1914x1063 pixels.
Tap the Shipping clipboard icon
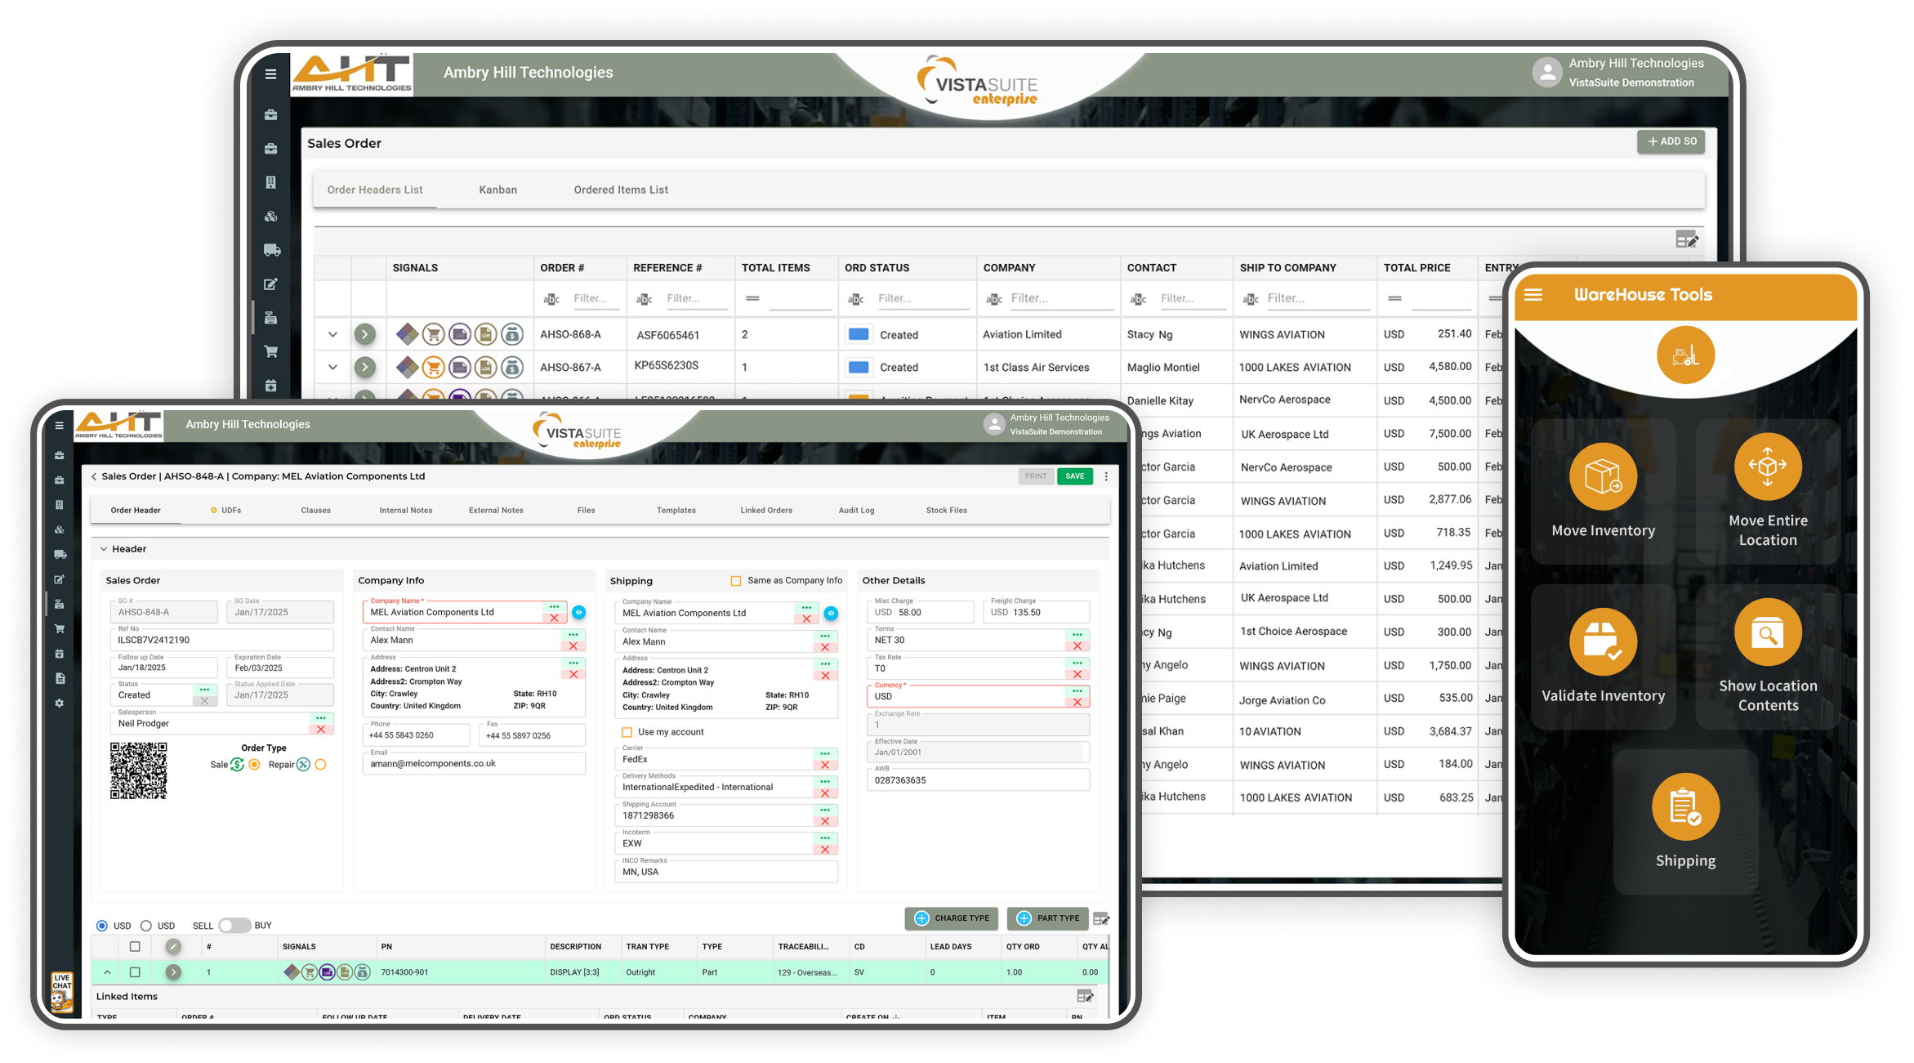[x=1684, y=806]
